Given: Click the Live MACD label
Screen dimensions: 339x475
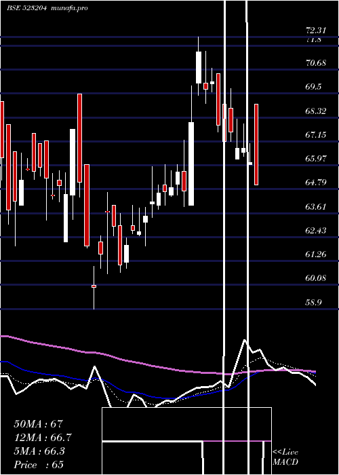Looking at the screenshot, I should click(x=285, y=457).
